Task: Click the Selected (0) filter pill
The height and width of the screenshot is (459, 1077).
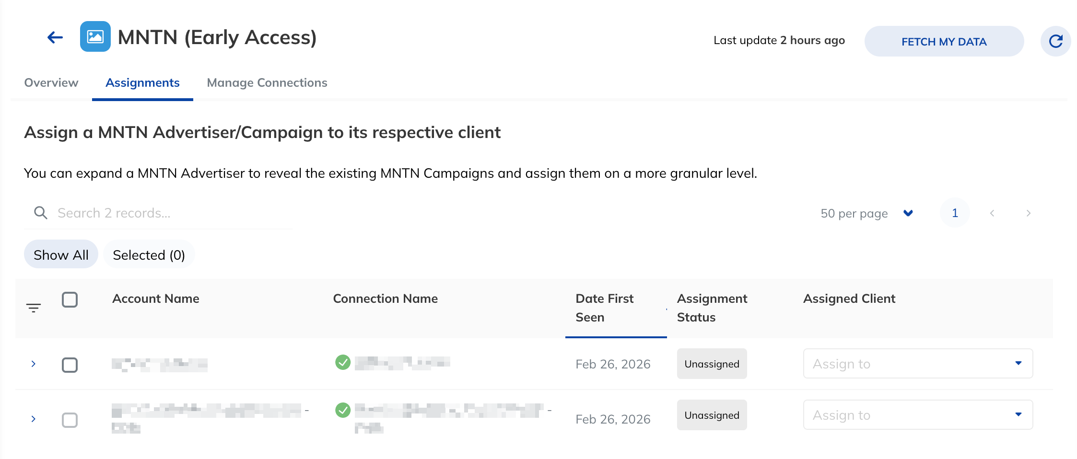Action: [149, 254]
